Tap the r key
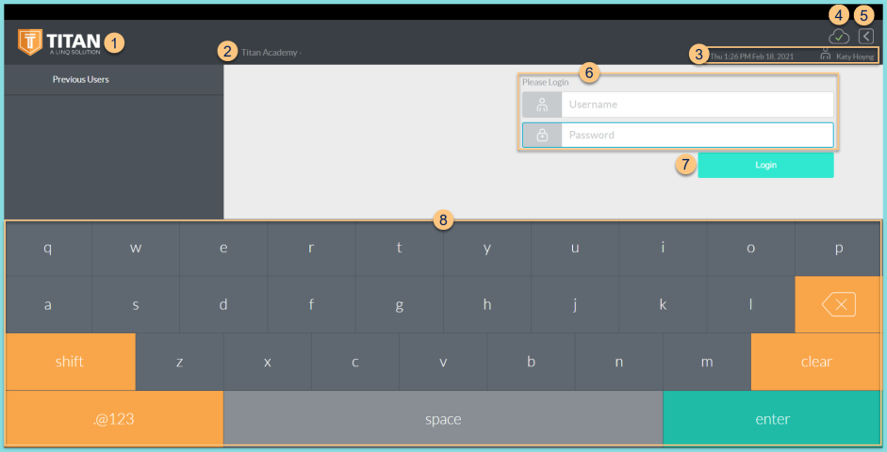 tap(311, 248)
